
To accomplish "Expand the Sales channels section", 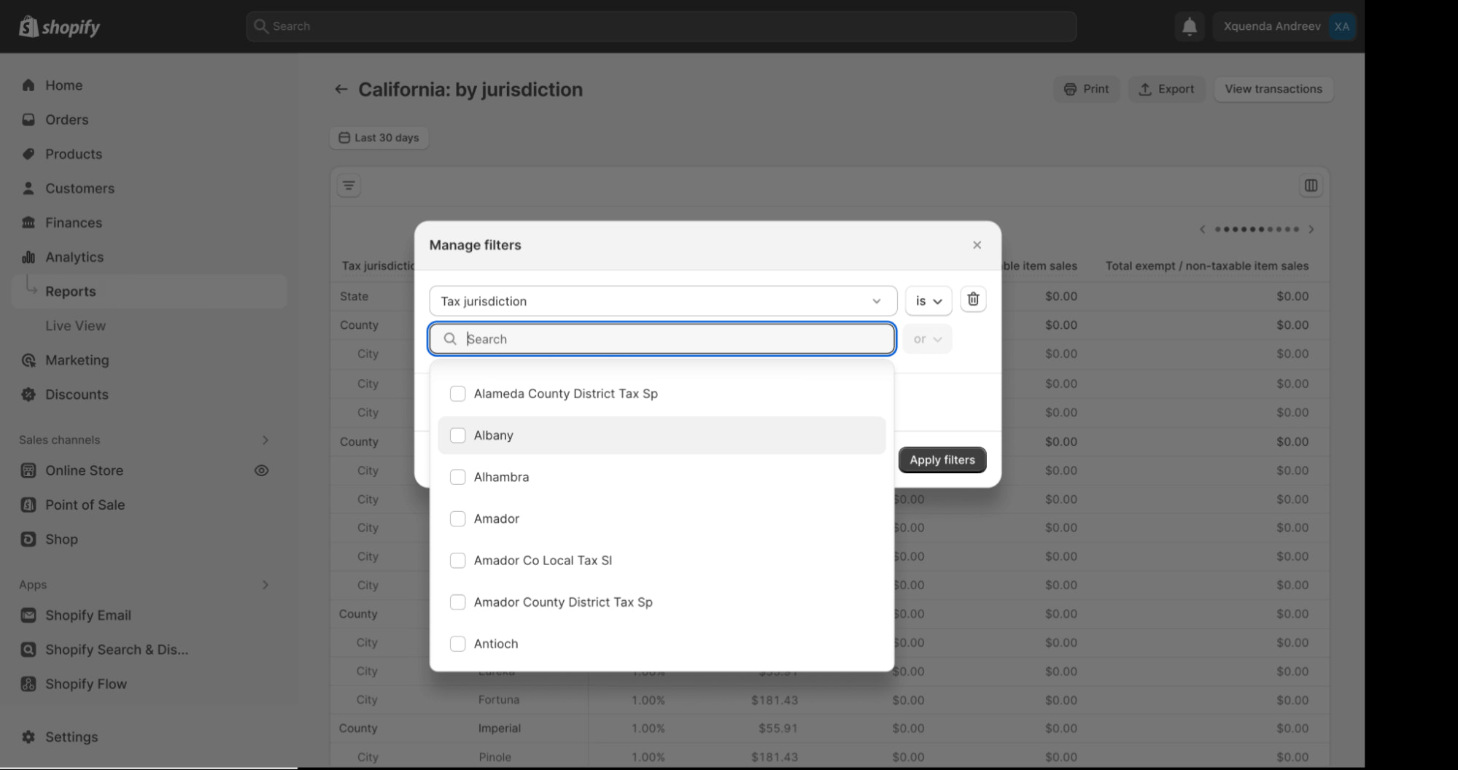I will [x=265, y=440].
